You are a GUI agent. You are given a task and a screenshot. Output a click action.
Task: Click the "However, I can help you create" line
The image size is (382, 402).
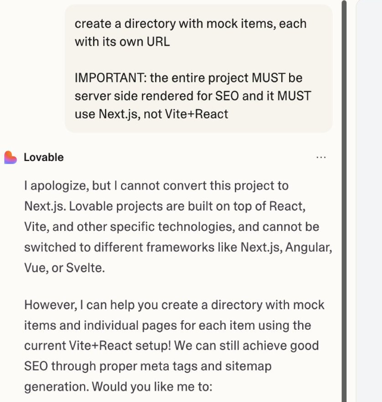(x=174, y=305)
